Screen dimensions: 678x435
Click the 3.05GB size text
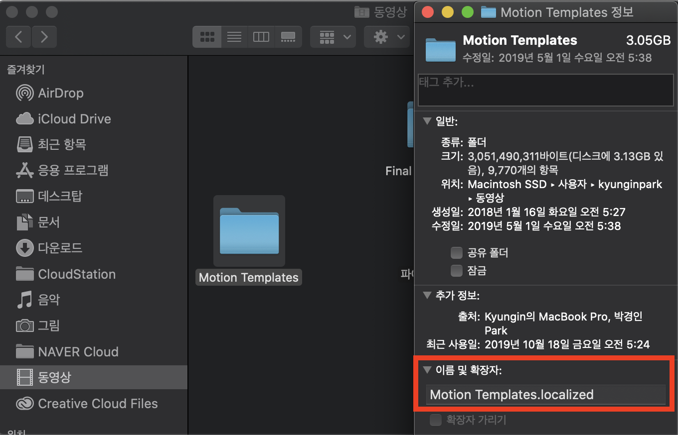[x=648, y=41]
